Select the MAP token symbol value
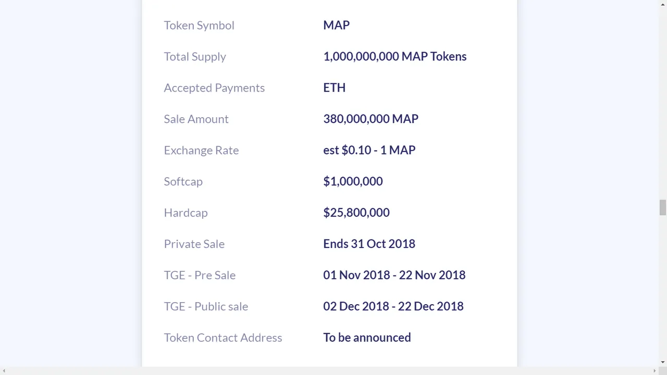The height and width of the screenshot is (375, 667). click(336, 25)
